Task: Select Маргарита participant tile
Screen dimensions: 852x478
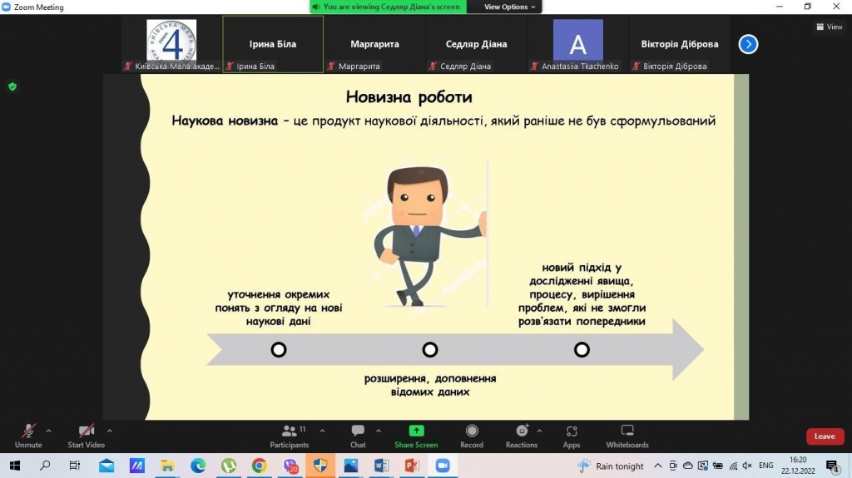Action: (374, 45)
